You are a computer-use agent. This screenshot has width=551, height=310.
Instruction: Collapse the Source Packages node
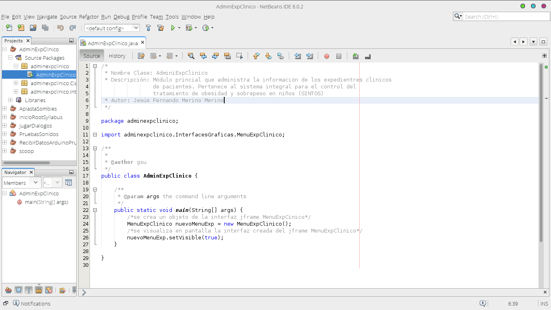(x=11, y=57)
